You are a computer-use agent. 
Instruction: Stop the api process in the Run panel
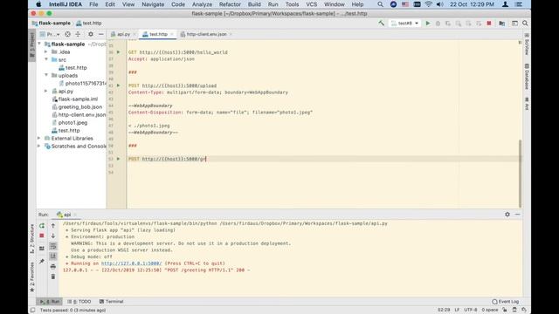coord(42,235)
